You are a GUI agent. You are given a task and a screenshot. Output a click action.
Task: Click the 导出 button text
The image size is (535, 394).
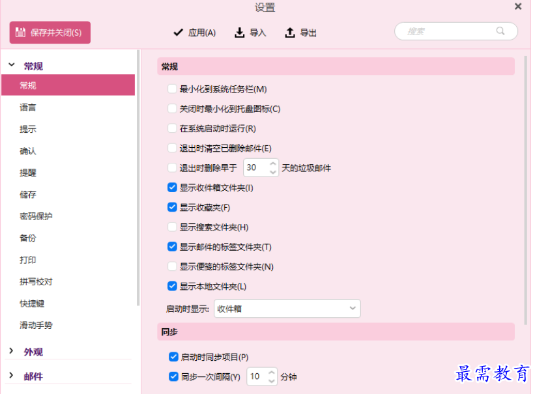coord(308,33)
